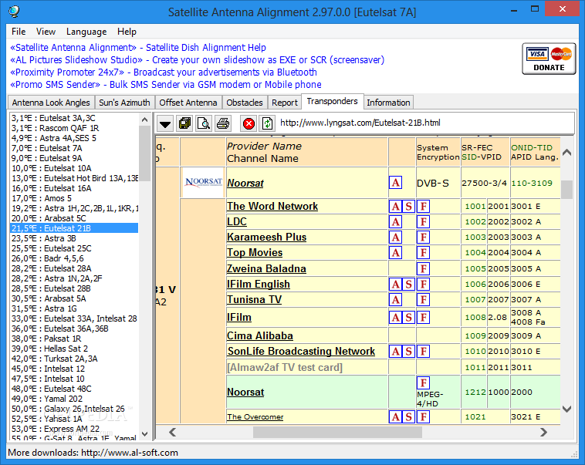The image size is (585, 465).
Task: Click the F icon in The Overcomer row
Action: click(x=424, y=417)
